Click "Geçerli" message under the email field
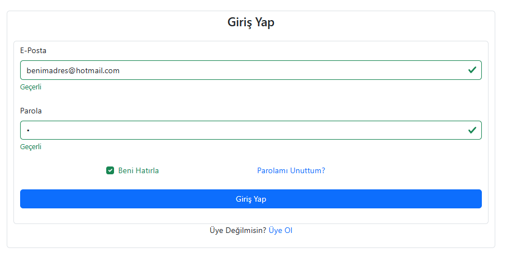The height and width of the screenshot is (262, 507). [x=31, y=87]
